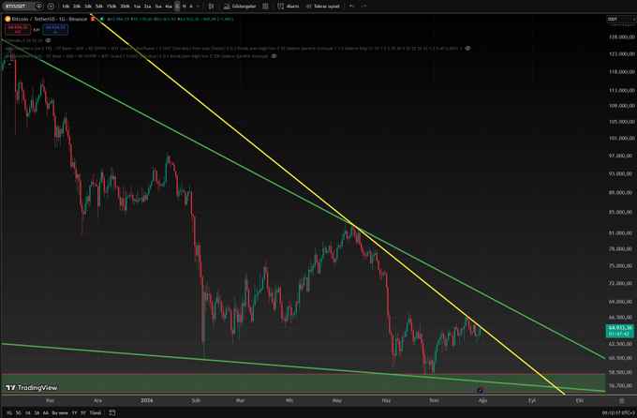Switch to the 3sa interval

(158, 7)
